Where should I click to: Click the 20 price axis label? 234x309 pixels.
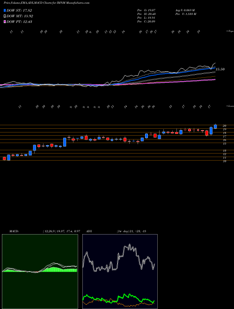tap(224, 126)
